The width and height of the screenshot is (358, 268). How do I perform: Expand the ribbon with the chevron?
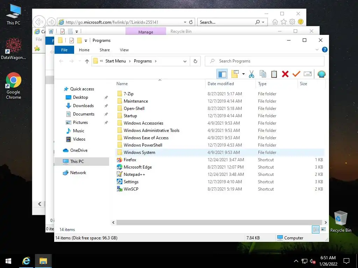(317, 50)
